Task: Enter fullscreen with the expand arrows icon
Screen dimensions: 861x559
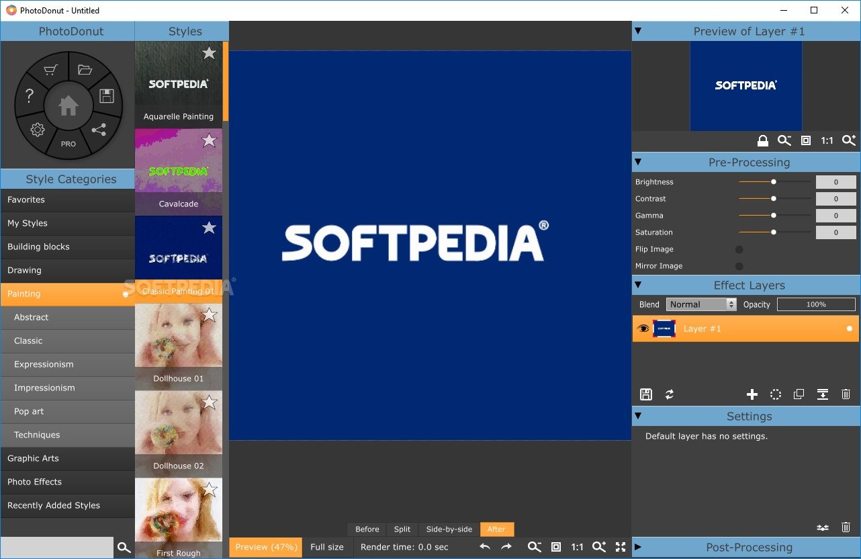Action: 621,547
